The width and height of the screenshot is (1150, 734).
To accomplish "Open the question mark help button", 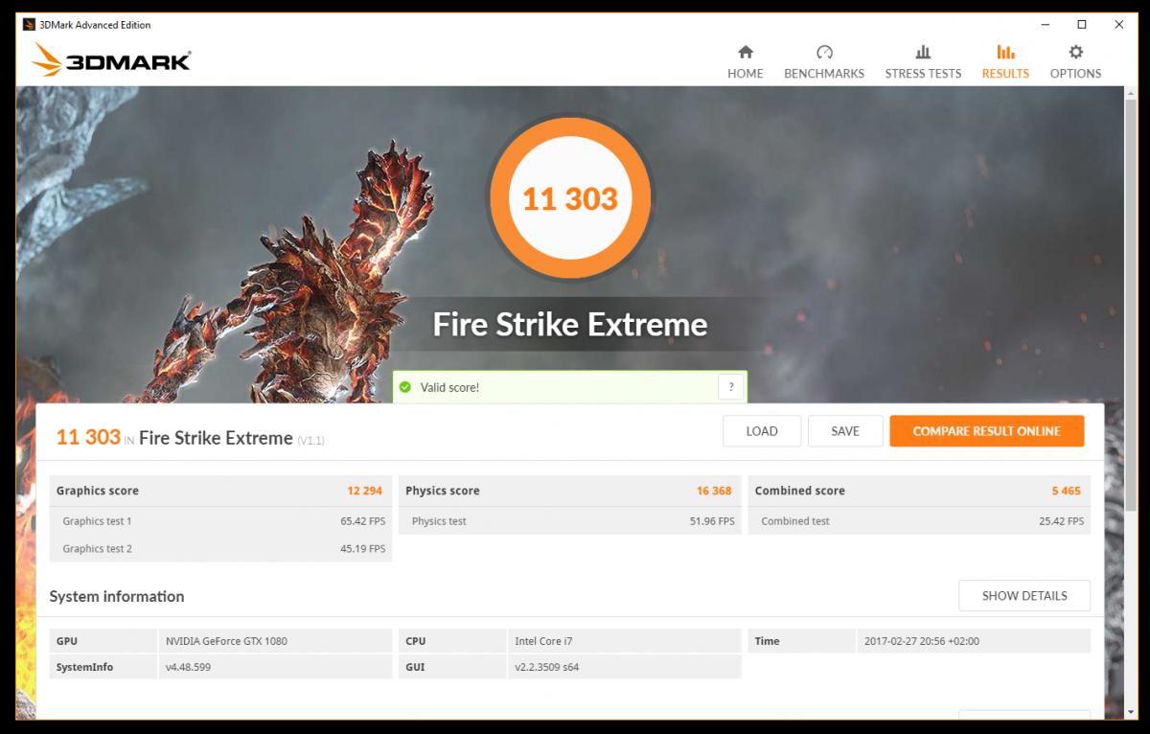I will tap(731, 387).
